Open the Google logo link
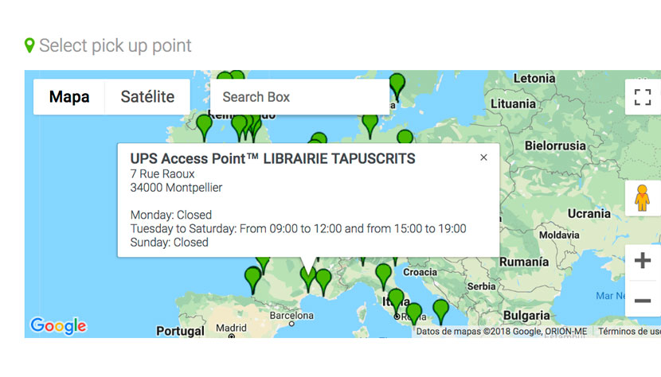Image resolution: width=661 pixels, height=377 pixels. (58, 325)
